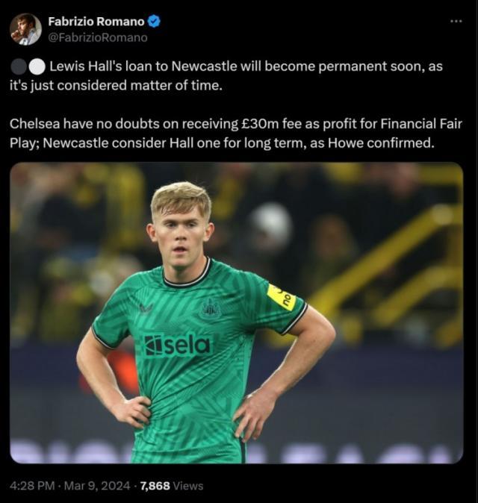Click the @FabrizioRomano handle

[98, 37]
